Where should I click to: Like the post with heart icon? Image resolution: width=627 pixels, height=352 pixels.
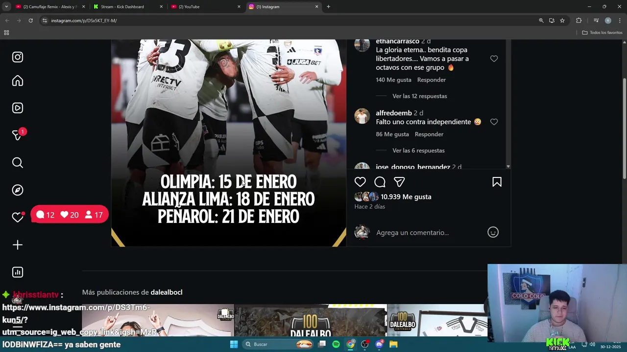coord(360,182)
